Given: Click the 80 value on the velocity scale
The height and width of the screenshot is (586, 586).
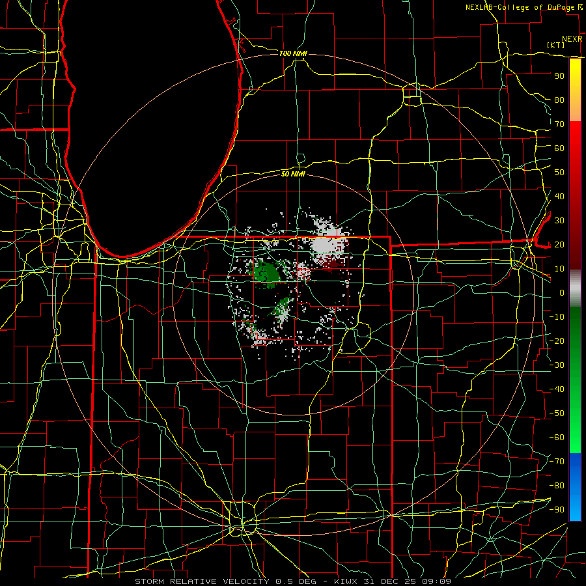Looking at the screenshot, I should click(x=559, y=100).
